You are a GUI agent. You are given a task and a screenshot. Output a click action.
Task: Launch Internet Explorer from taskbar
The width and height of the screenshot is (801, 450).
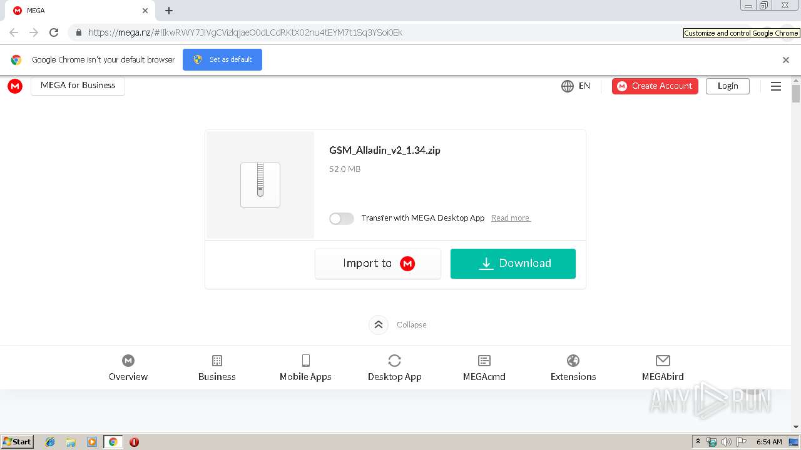tap(50, 442)
